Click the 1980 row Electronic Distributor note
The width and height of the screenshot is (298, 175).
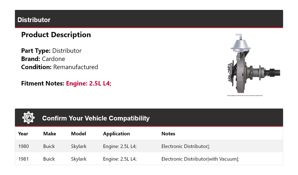(x=186, y=147)
